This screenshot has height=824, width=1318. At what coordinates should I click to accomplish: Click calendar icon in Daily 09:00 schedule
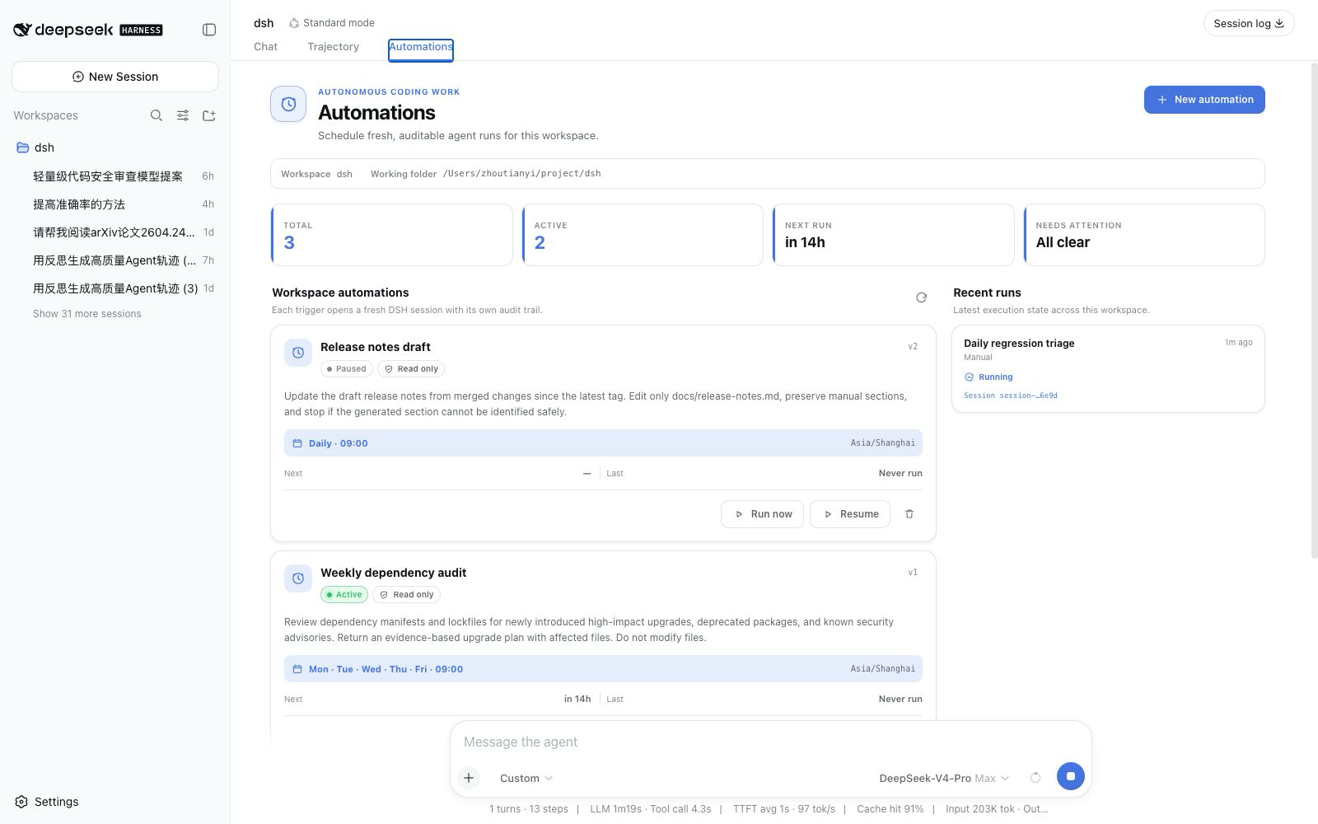click(297, 443)
